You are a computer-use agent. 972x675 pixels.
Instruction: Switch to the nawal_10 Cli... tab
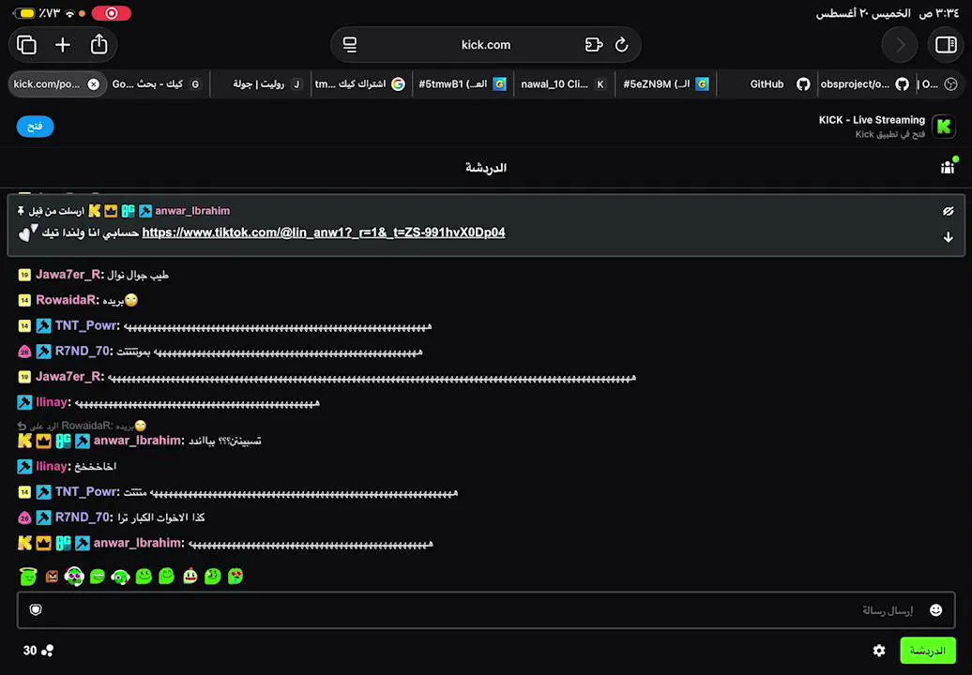point(563,84)
